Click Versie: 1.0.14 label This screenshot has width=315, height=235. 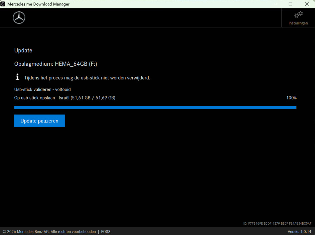(x=299, y=232)
